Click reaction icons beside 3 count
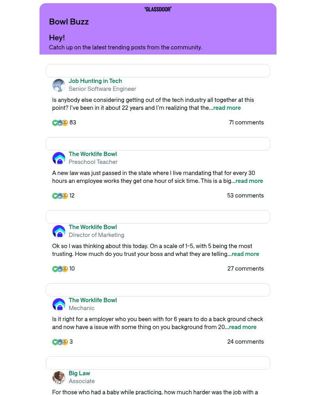 (60, 342)
